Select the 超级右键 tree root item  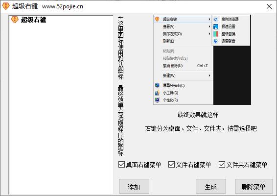[x=33, y=20]
